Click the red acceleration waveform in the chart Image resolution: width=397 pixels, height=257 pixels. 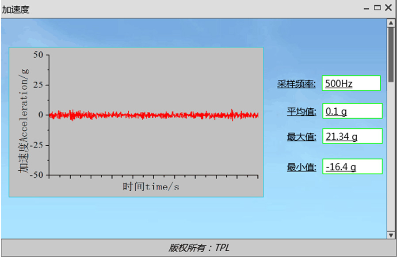tap(153, 115)
